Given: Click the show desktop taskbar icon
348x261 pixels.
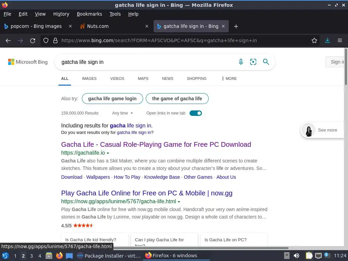Looking at the screenshot, I should 69,256.
